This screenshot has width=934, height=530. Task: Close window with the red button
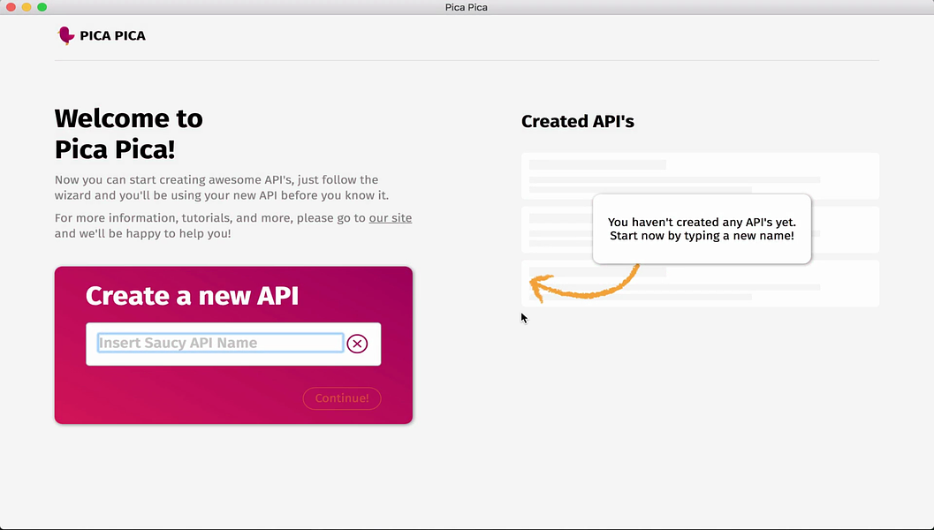click(x=11, y=7)
